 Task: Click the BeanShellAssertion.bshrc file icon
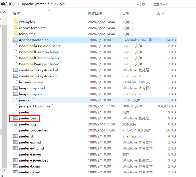pyautogui.click(x=16, y=46)
